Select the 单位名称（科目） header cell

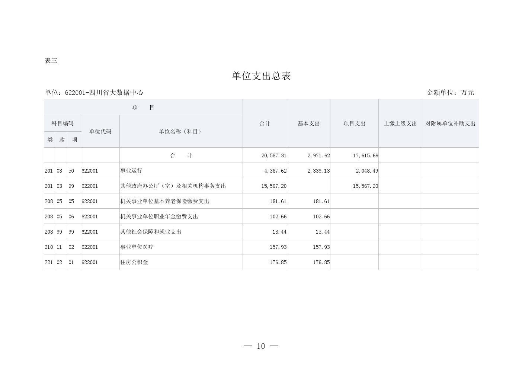point(181,131)
